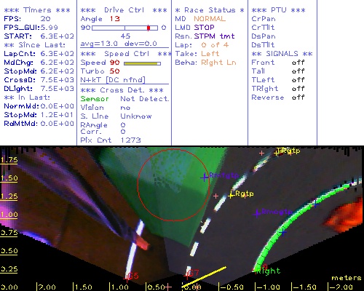Click the blue Rmtgtp cross marker

pos(205,178)
